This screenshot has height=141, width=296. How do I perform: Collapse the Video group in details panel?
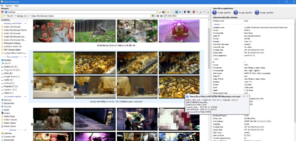216,59
